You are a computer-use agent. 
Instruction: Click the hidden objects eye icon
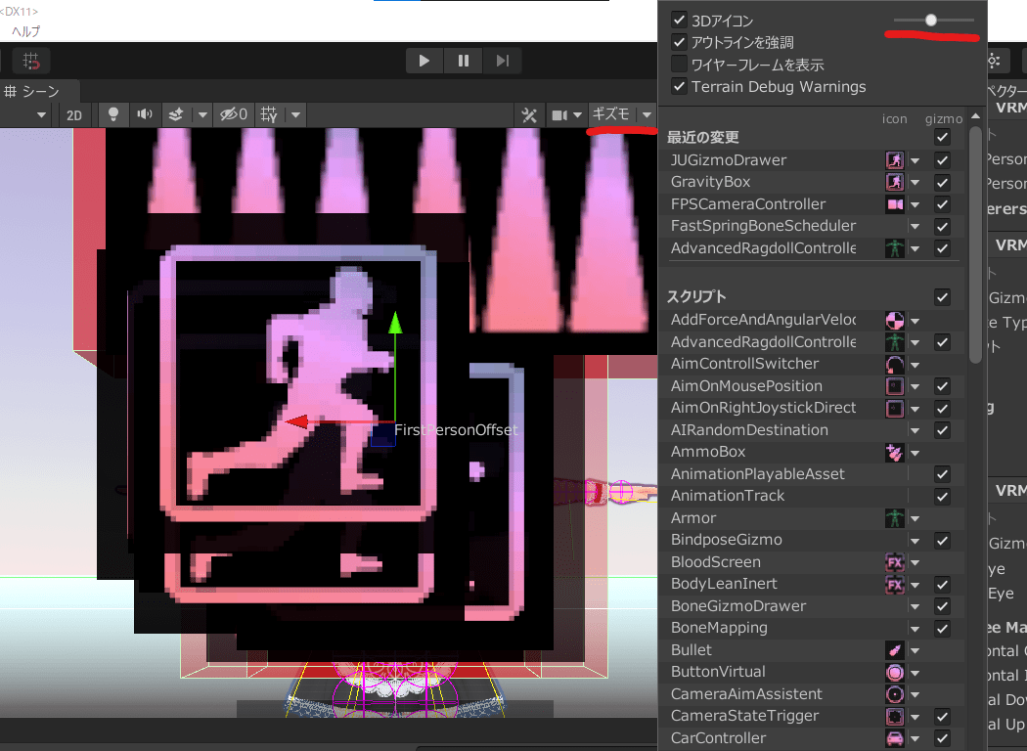(x=233, y=114)
